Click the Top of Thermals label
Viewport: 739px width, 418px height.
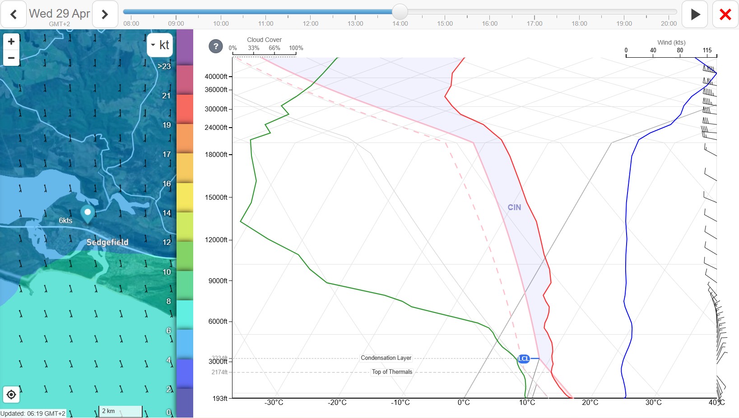(x=392, y=372)
